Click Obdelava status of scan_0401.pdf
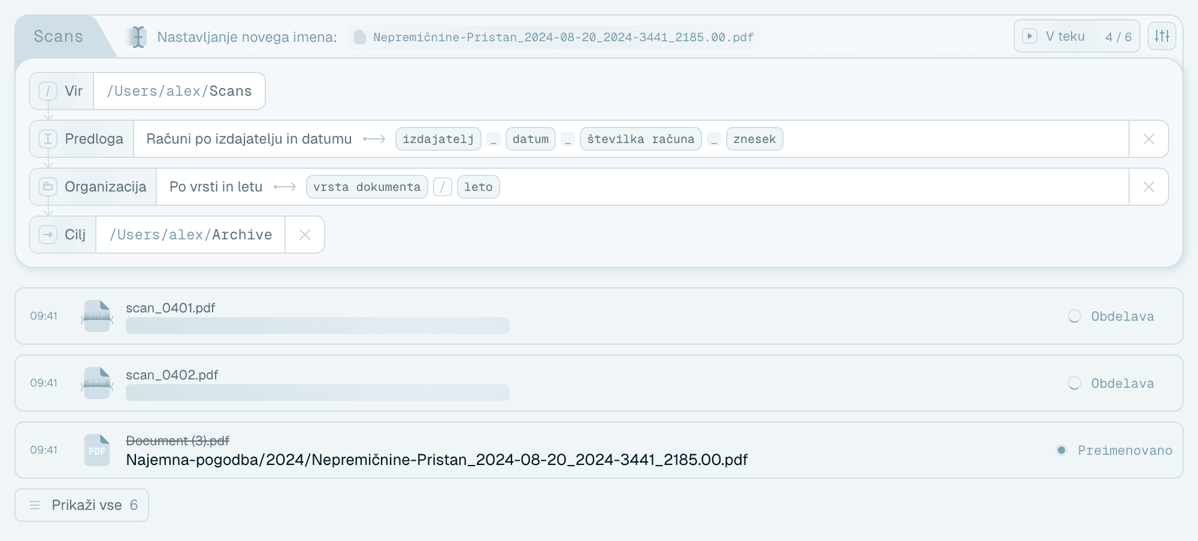1198x541 pixels. 1112,316
